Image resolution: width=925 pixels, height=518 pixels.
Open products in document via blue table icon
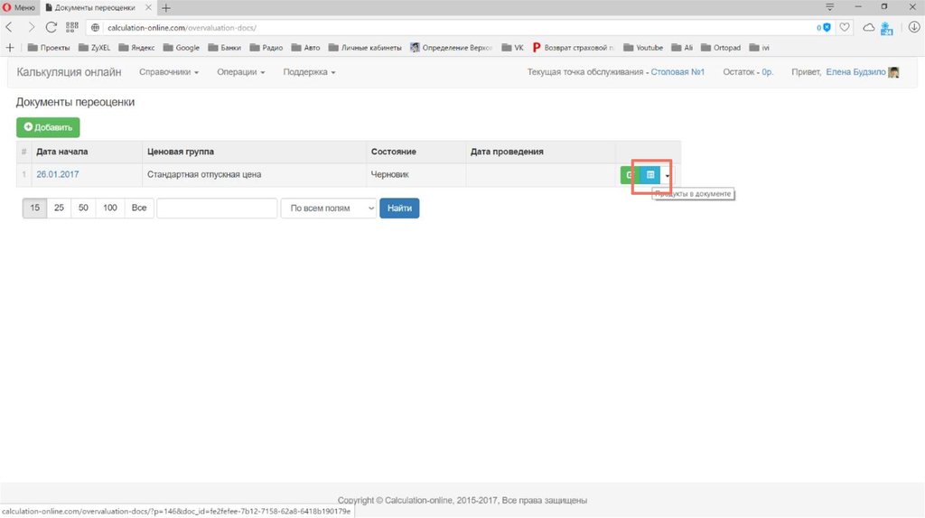point(650,175)
